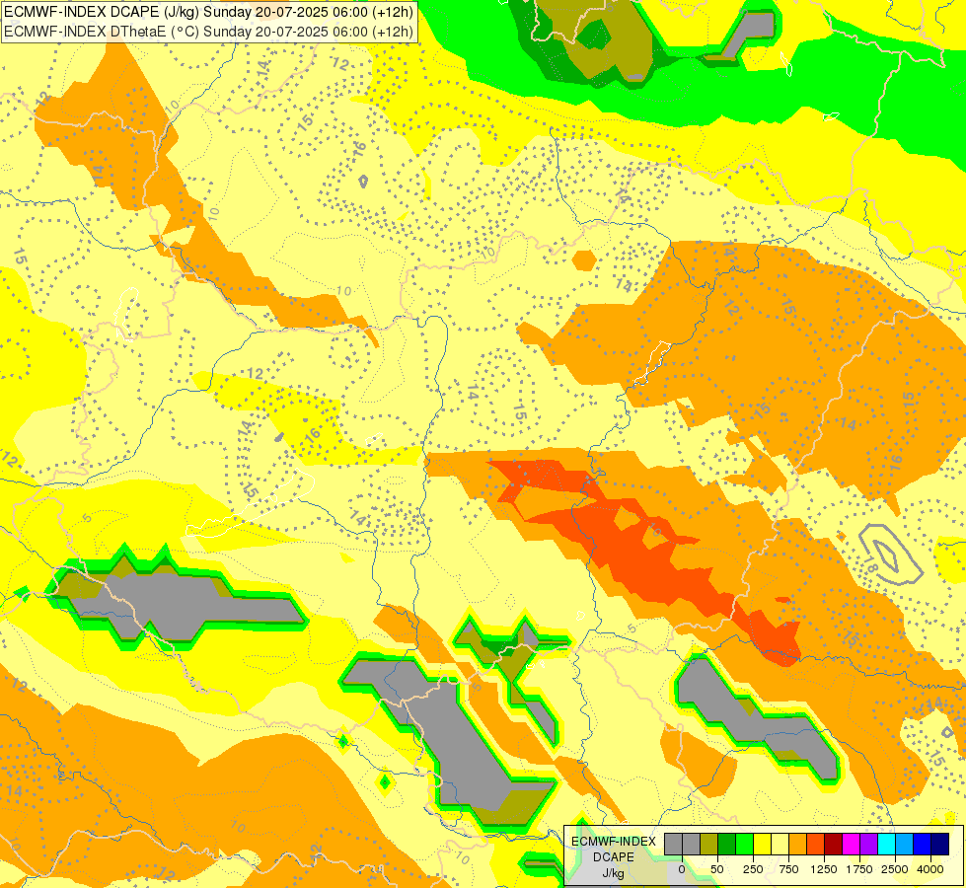Click the legend's ECMWF-INDEX label

614,842
